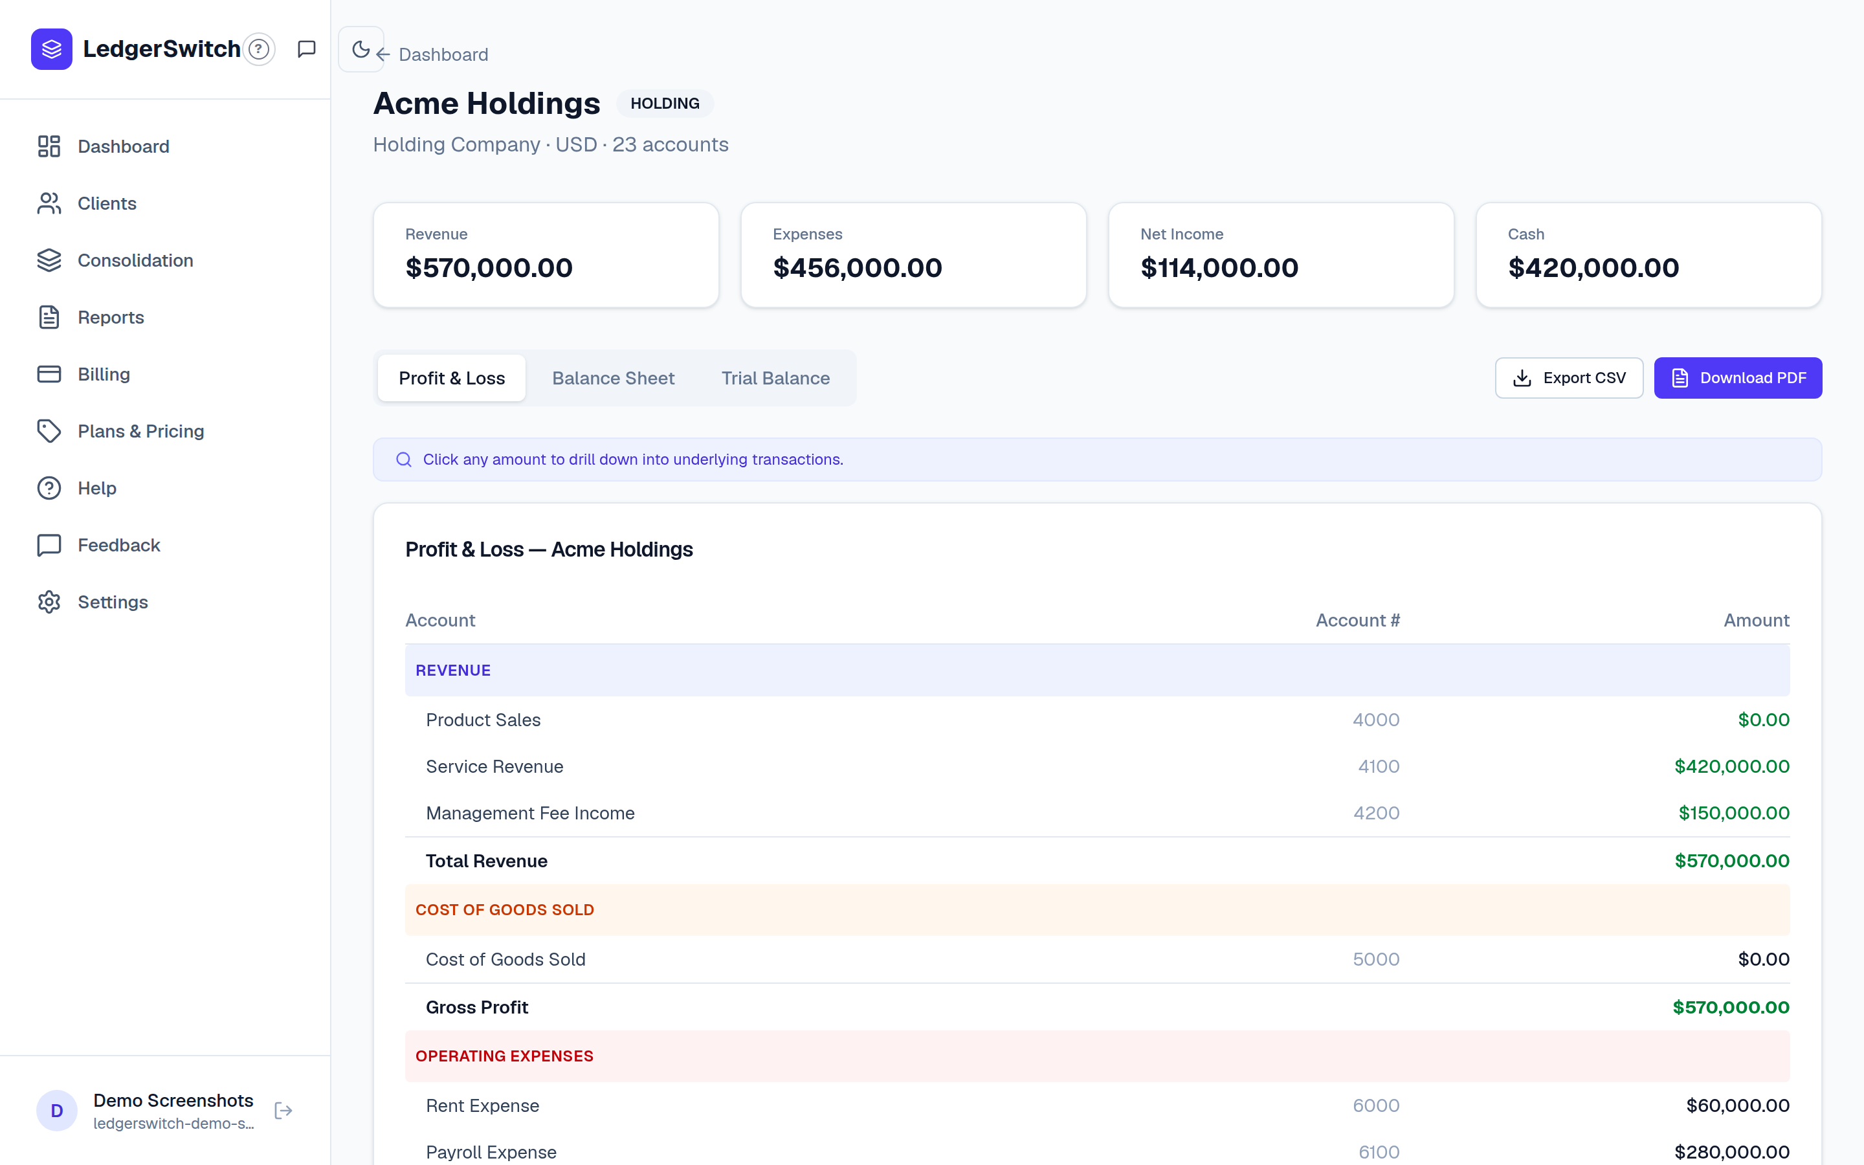Navigate to Clients in the sidebar
This screenshot has height=1165, width=1864.
(x=165, y=203)
